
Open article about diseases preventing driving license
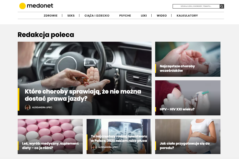(83, 95)
